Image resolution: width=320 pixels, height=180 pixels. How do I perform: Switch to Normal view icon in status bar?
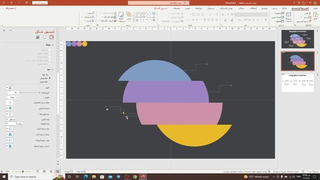pyautogui.click(x=57, y=171)
